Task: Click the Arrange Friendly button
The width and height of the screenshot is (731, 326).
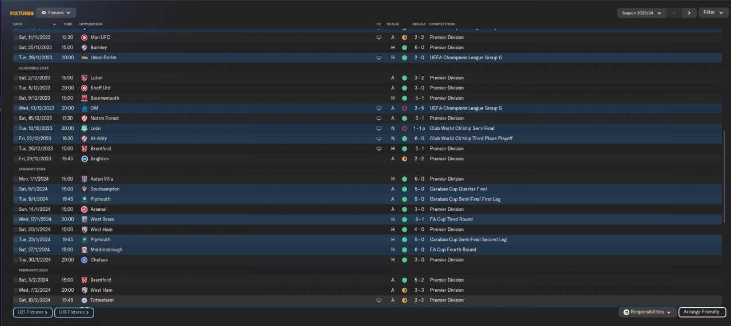Action: (702, 312)
